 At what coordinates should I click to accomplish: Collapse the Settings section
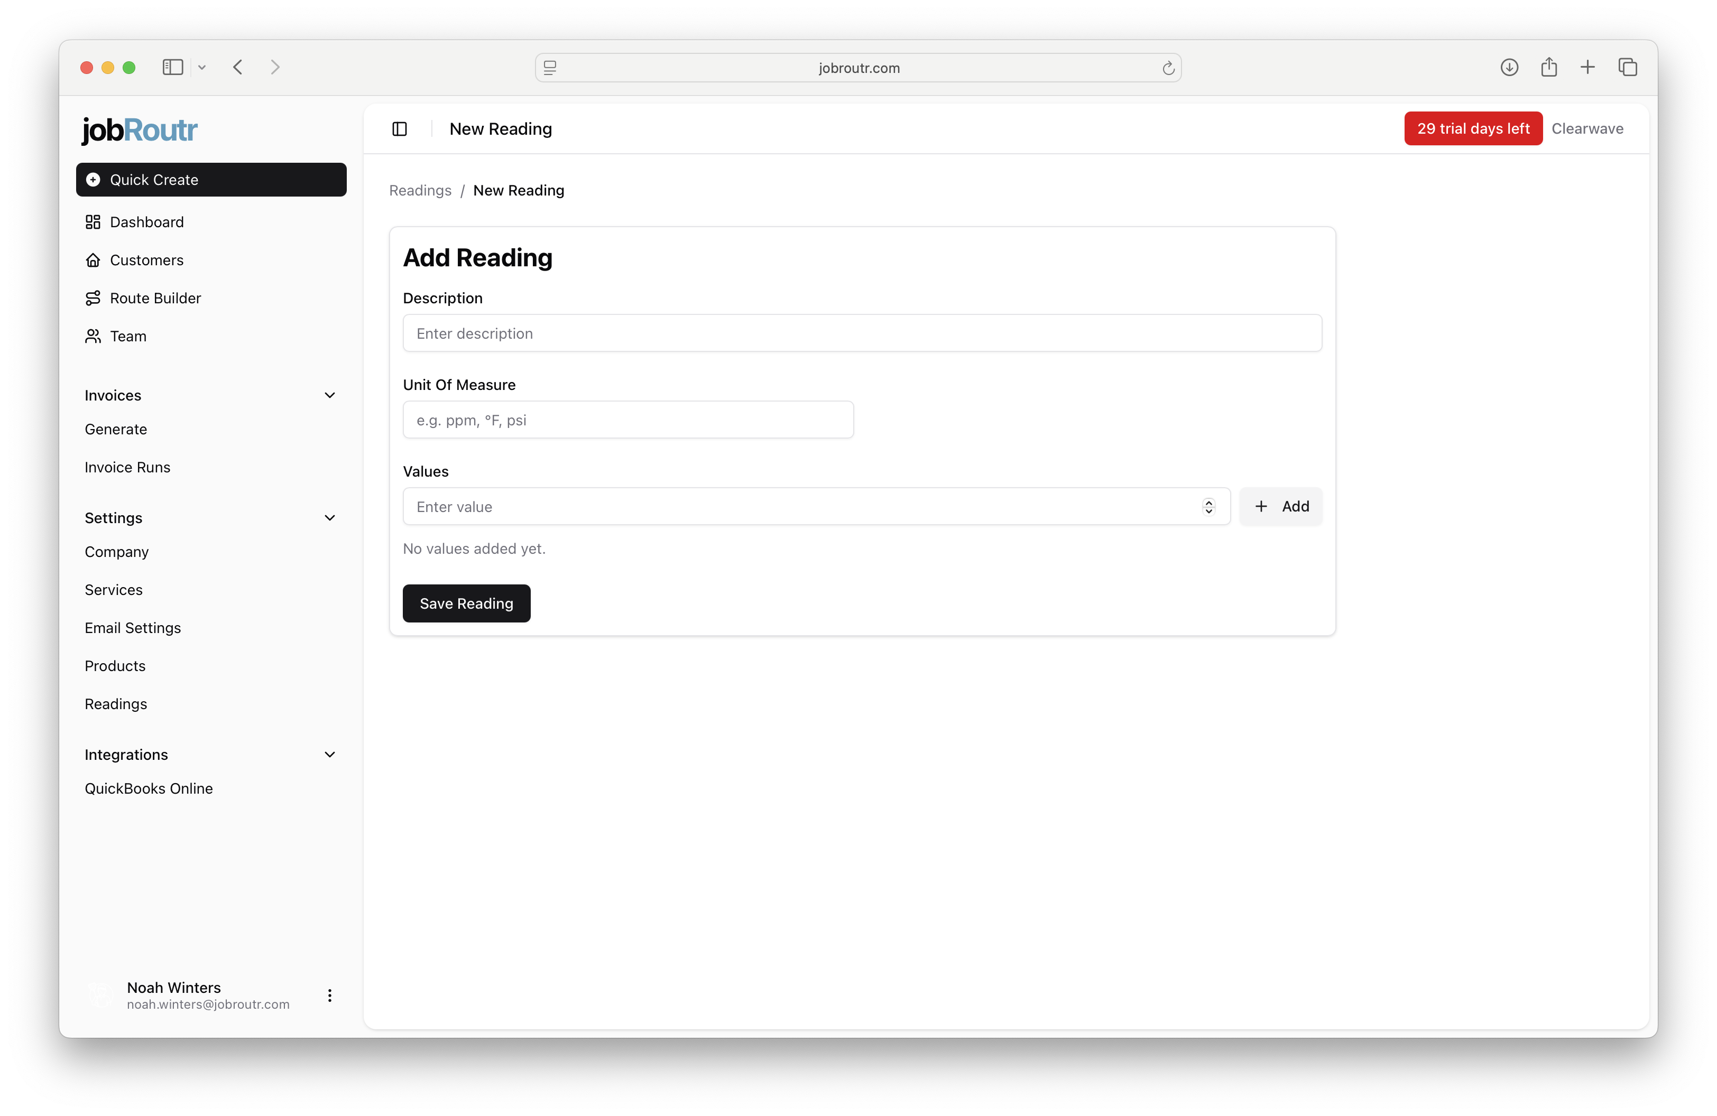330,518
